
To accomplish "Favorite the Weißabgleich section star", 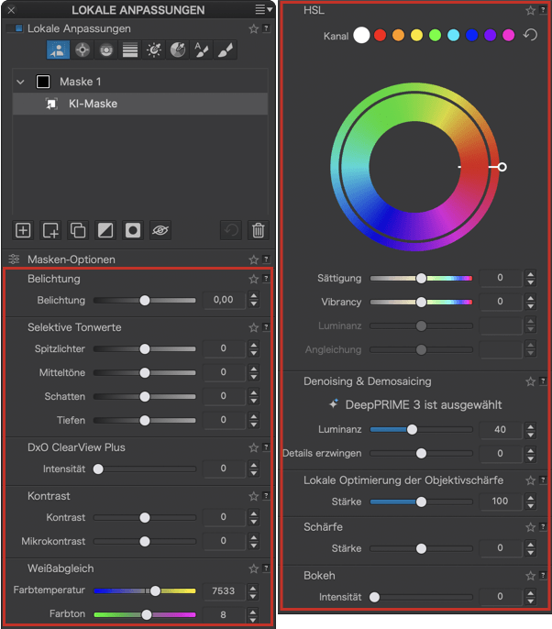I will (x=253, y=568).
